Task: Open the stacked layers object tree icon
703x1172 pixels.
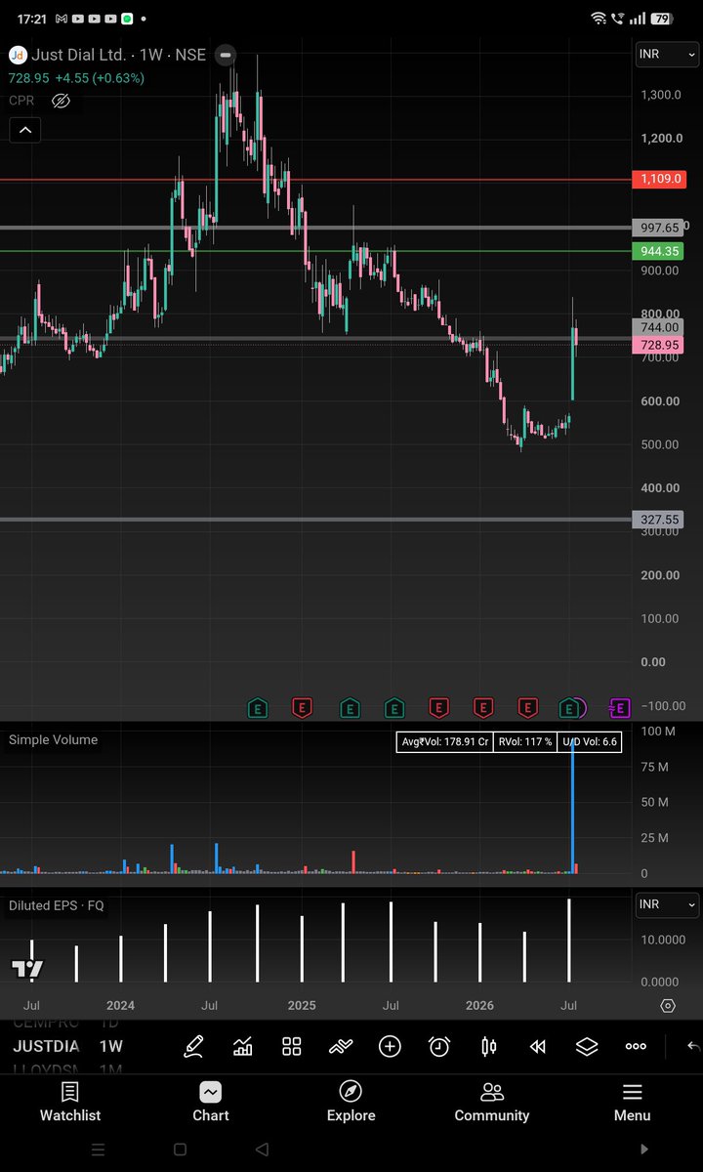Action: click(x=586, y=1046)
